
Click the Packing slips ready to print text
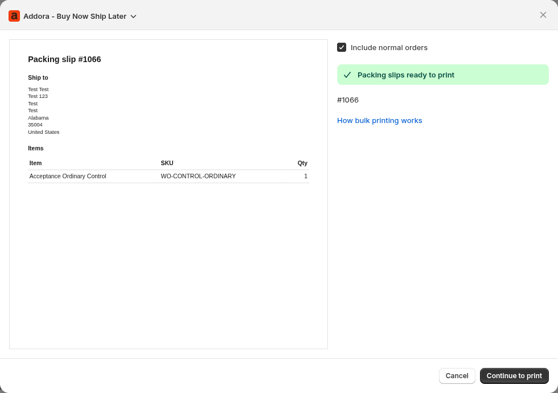(x=405, y=75)
